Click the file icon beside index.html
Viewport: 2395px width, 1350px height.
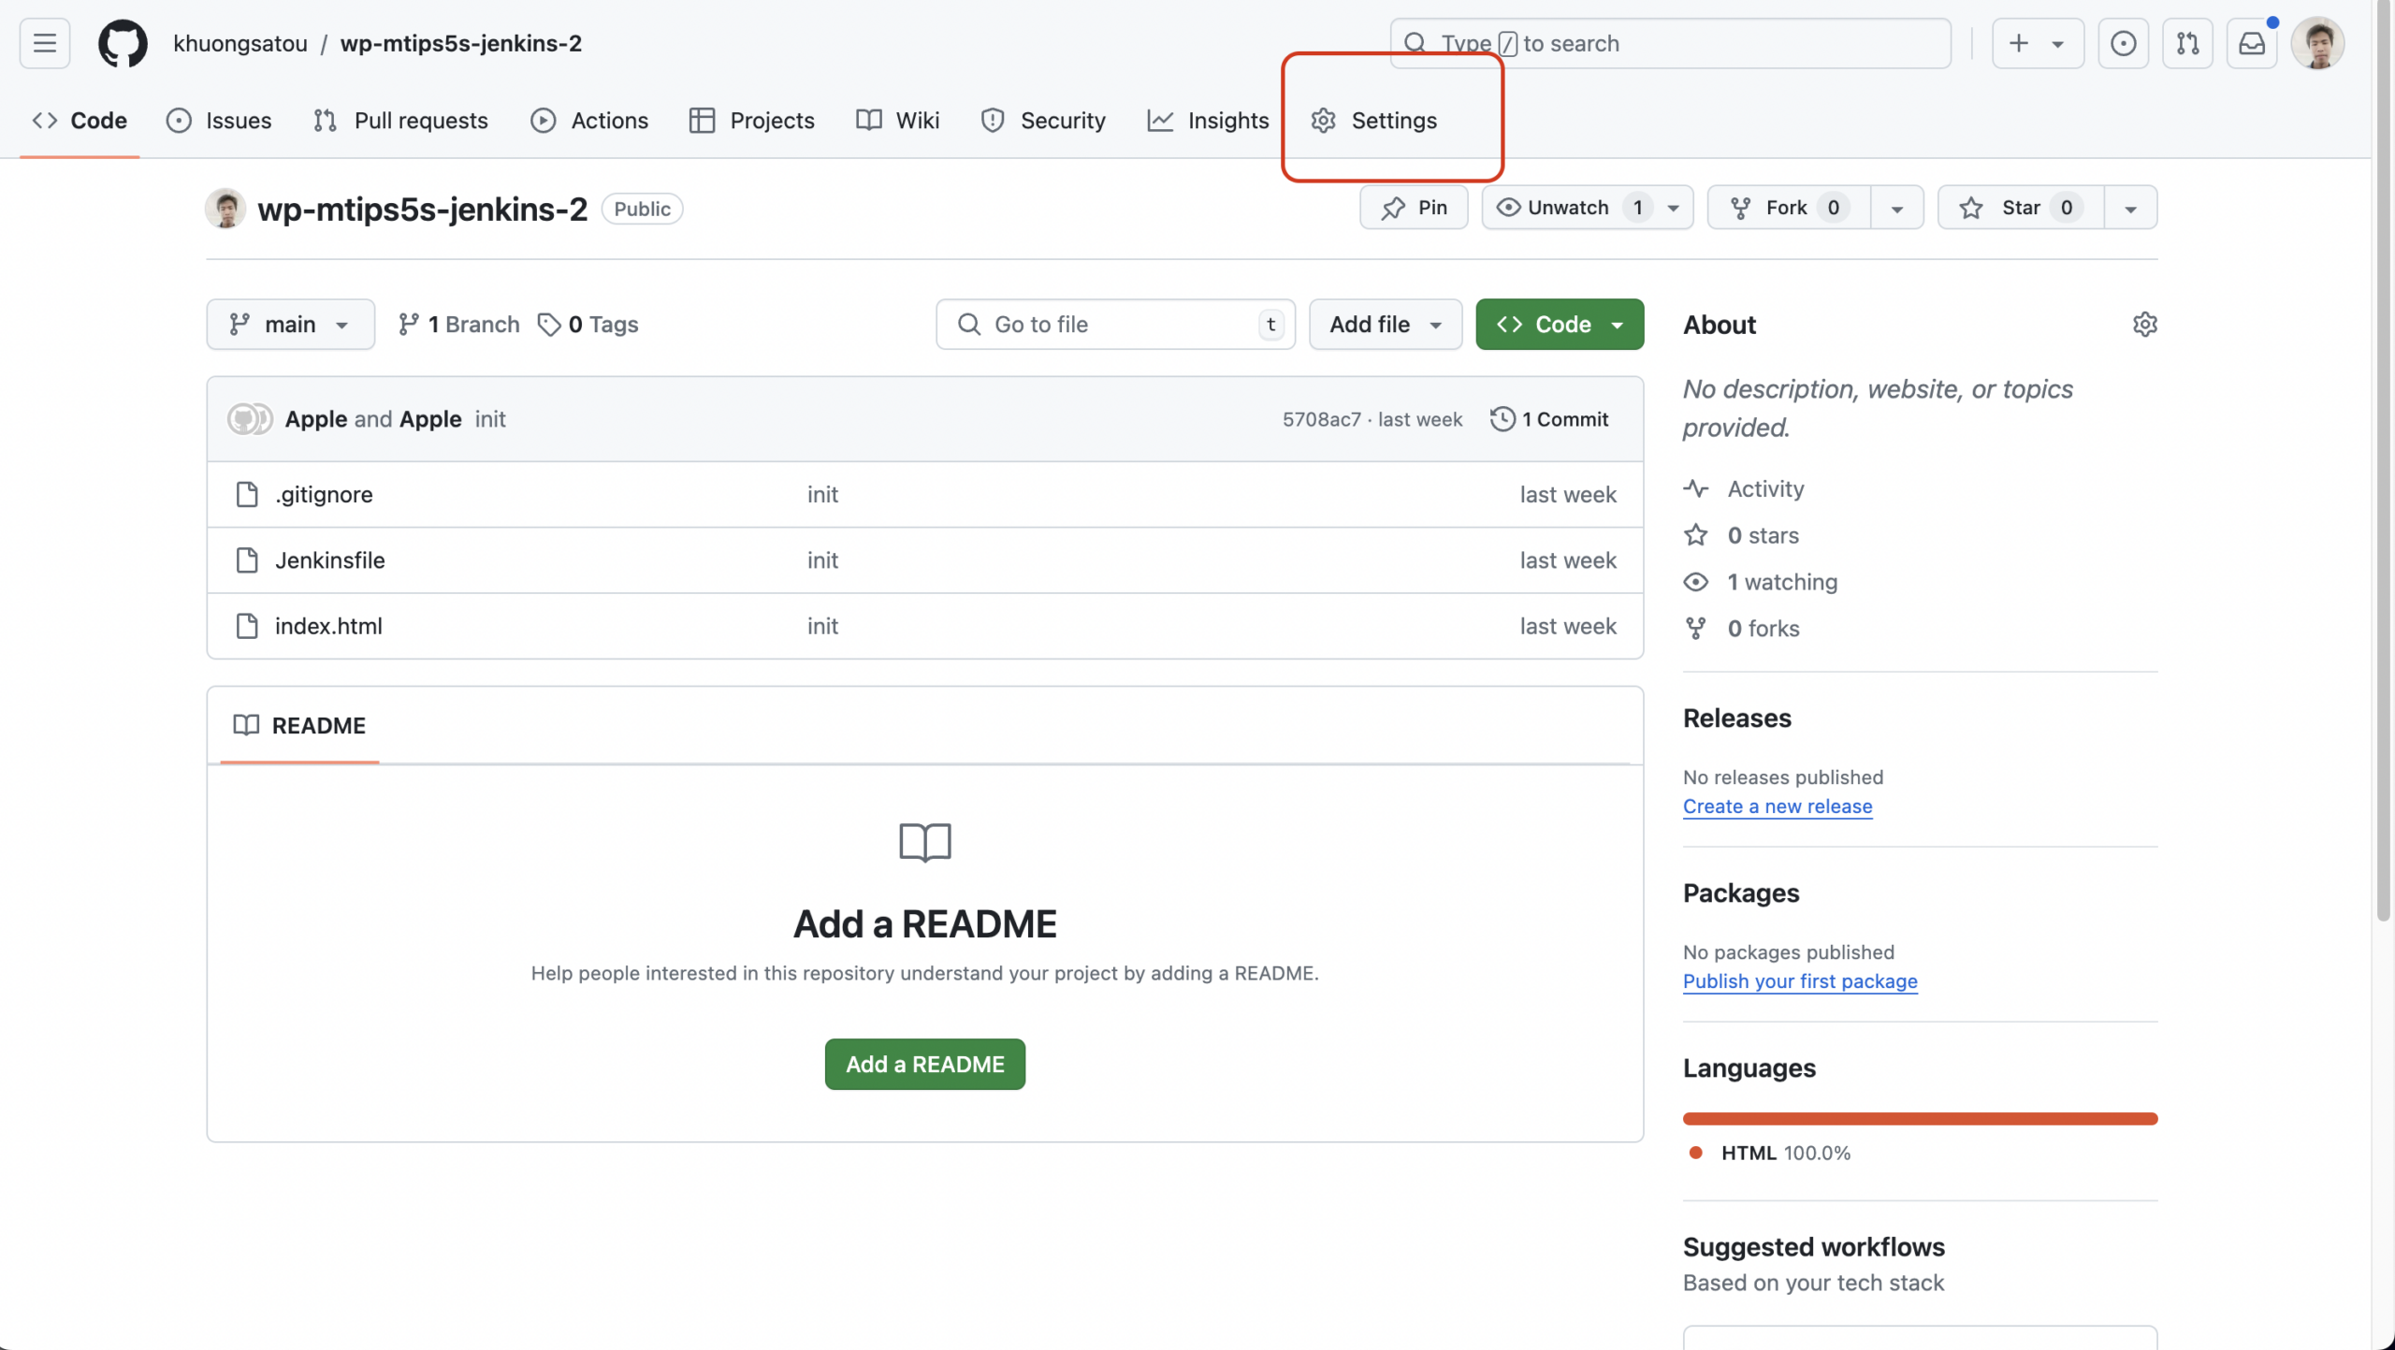(x=247, y=626)
